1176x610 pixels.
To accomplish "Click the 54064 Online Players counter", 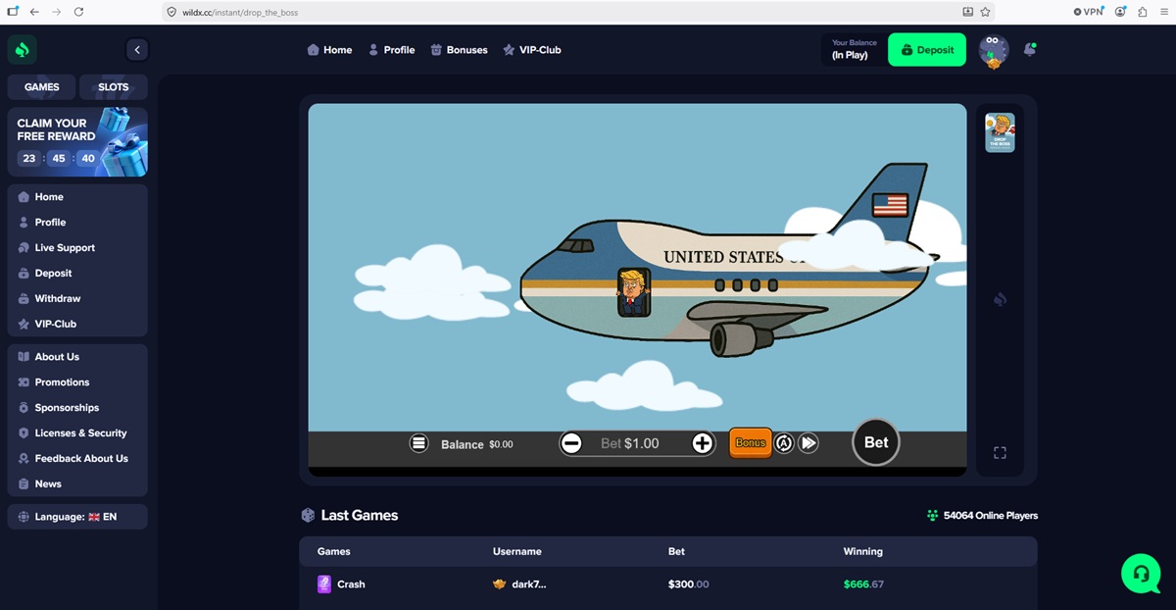I will coord(982,516).
